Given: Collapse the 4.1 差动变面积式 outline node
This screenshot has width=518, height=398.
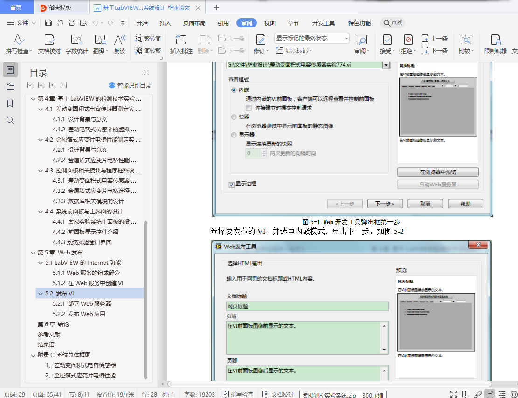Looking at the screenshot, I should tap(41, 109).
